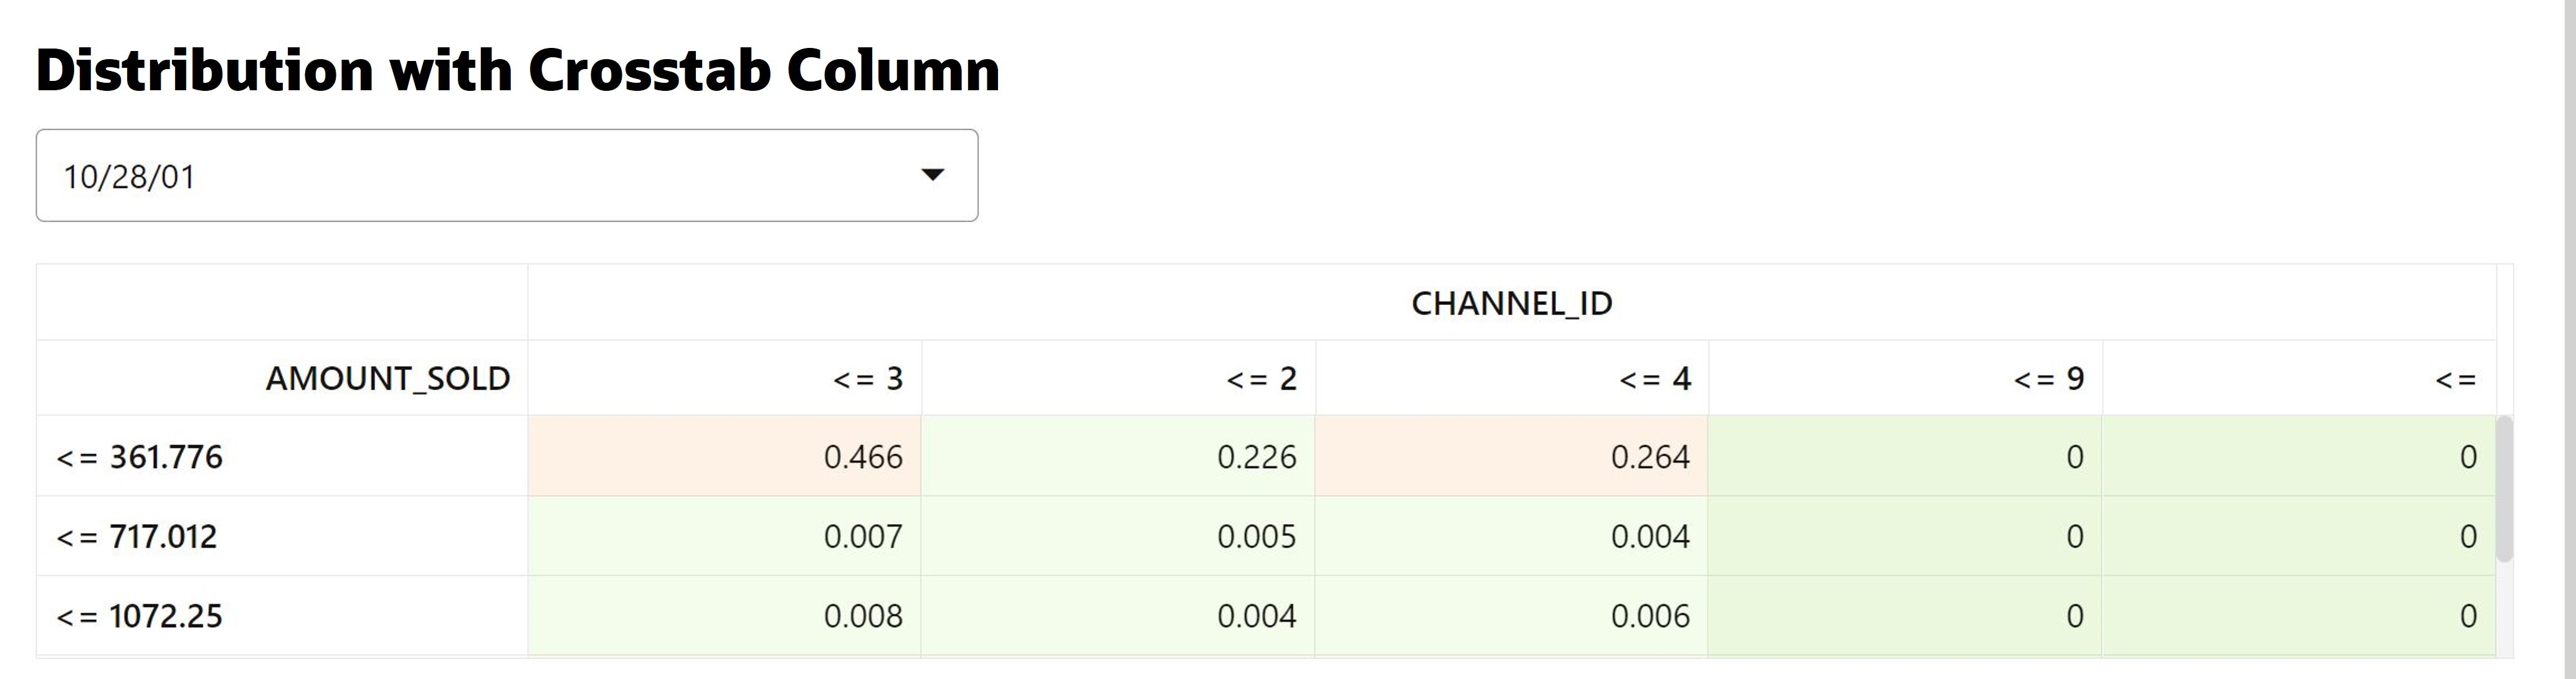Select the <= 9 column header
The width and height of the screenshot is (2576, 679).
coord(2048,378)
